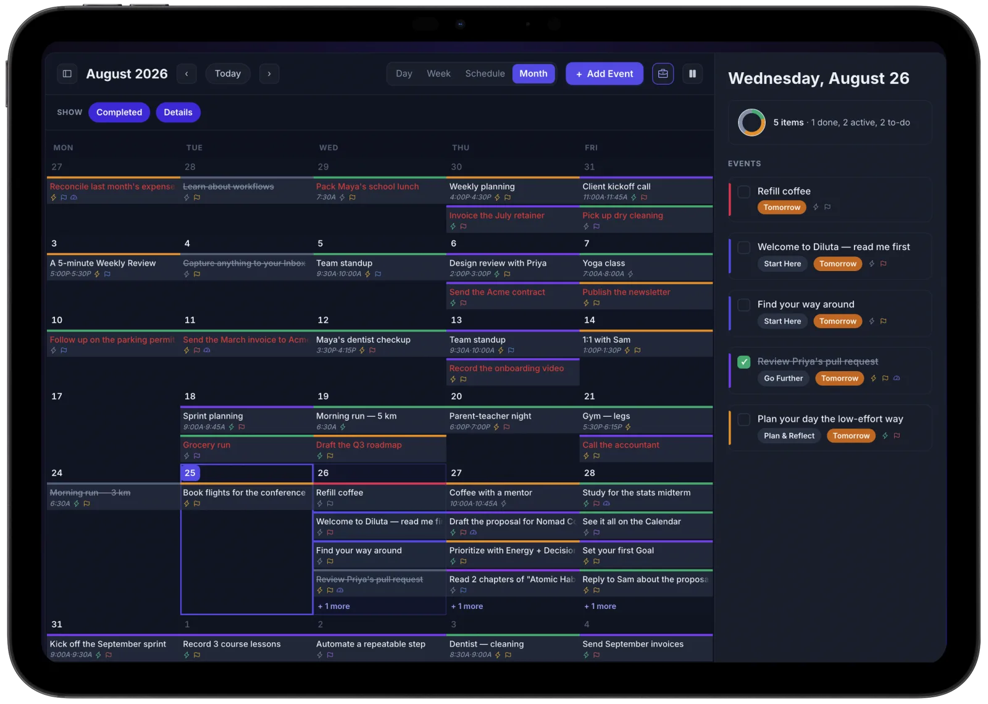Expand "+1 more" on August 28
The height and width of the screenshot is (704, 988).
pyautogui.click(x=600, y=606)
